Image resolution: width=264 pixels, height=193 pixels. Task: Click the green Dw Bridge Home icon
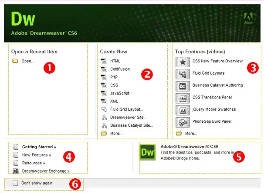tap(148, 152)
